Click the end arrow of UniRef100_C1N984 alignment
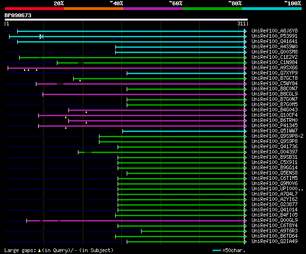 coord(245,63)
